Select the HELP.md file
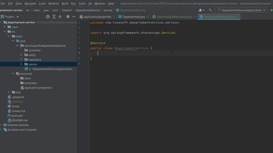This screenshot has width=273, height=153. pos(17,102)
